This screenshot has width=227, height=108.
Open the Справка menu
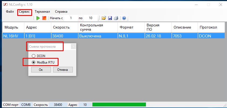tap(61, 12)
